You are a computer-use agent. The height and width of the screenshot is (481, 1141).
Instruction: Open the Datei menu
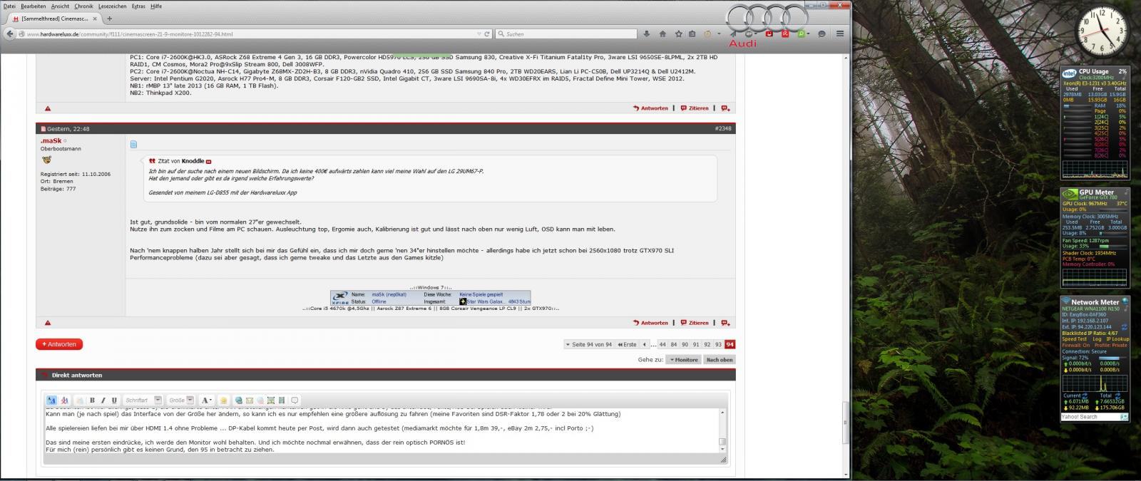(x=9, y=6)
